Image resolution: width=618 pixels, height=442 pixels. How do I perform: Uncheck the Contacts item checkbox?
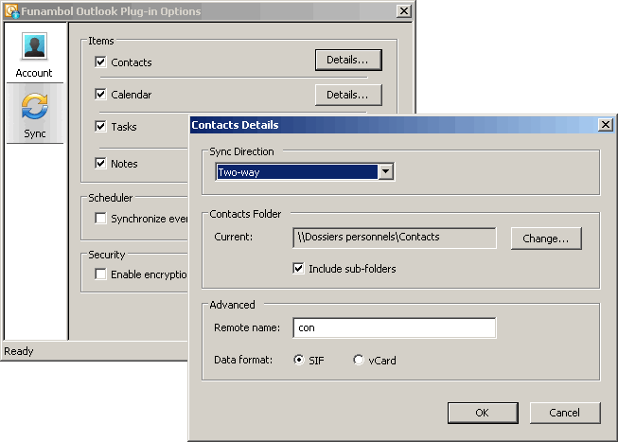[101, 62]
